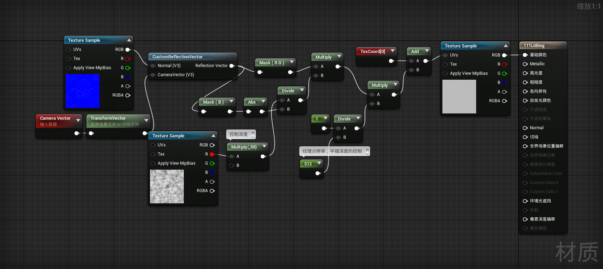Expand the Add node arrow

tap(427, 51)
